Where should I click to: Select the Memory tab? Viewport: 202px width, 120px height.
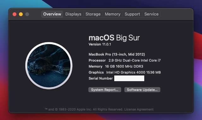coord(113,14)
